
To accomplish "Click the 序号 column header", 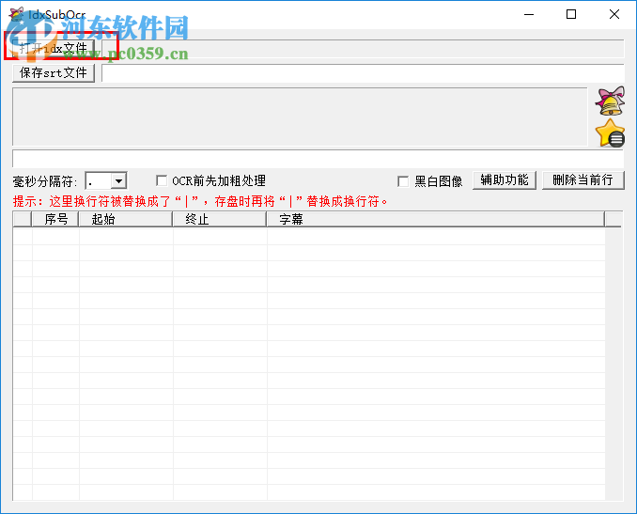I will [55, 219].
